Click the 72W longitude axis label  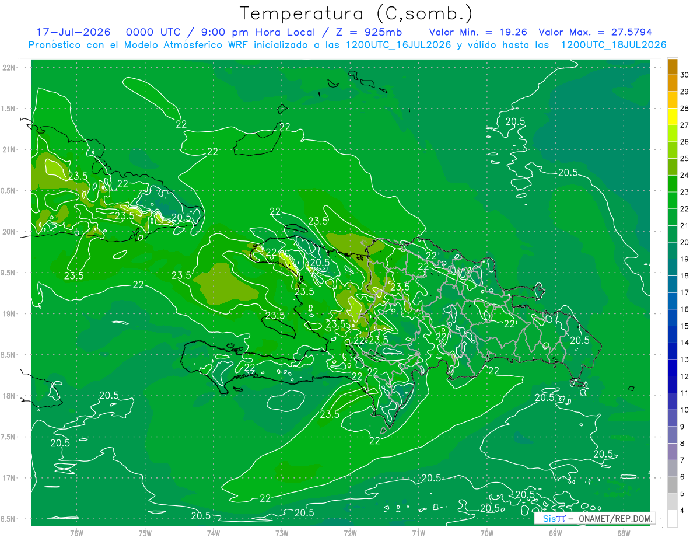pyautogui.click(x=350, y=533)
